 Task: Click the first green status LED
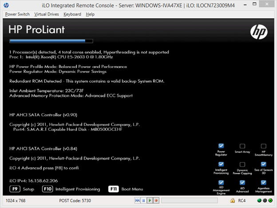click(259, 200)
